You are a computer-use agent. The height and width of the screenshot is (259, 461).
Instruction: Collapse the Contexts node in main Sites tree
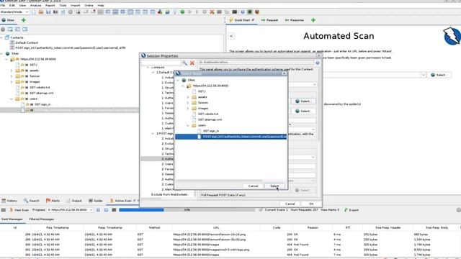pyautogui.click(x=1, y=37)
